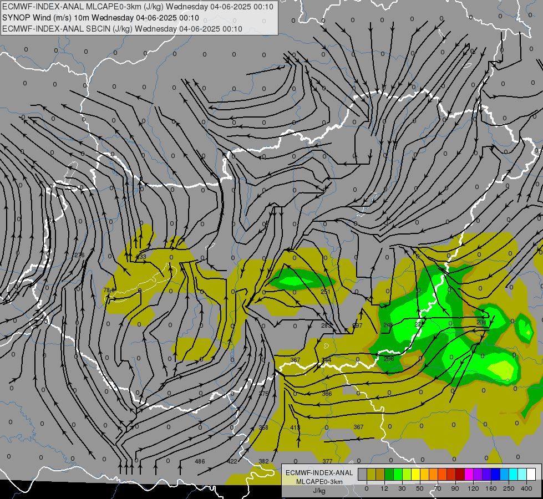
Task: Click the SYNOP Wind 10m header line
Action: point(100,18)
